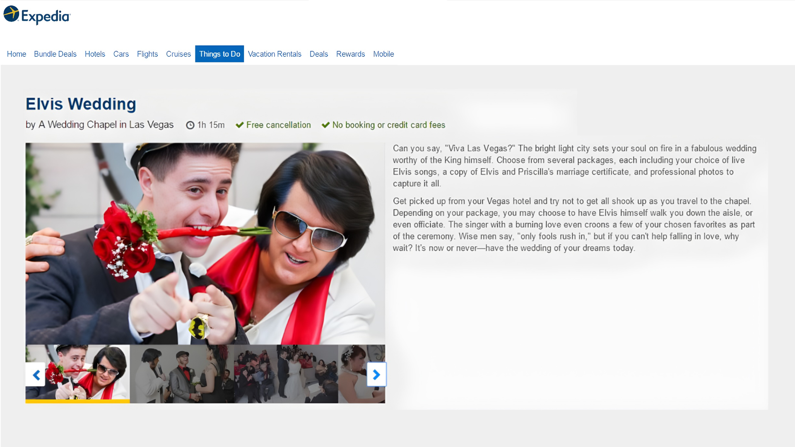The image size is (795, 447).
Task: Click the main Elvis wedding photo
Action: pos(205,243)
